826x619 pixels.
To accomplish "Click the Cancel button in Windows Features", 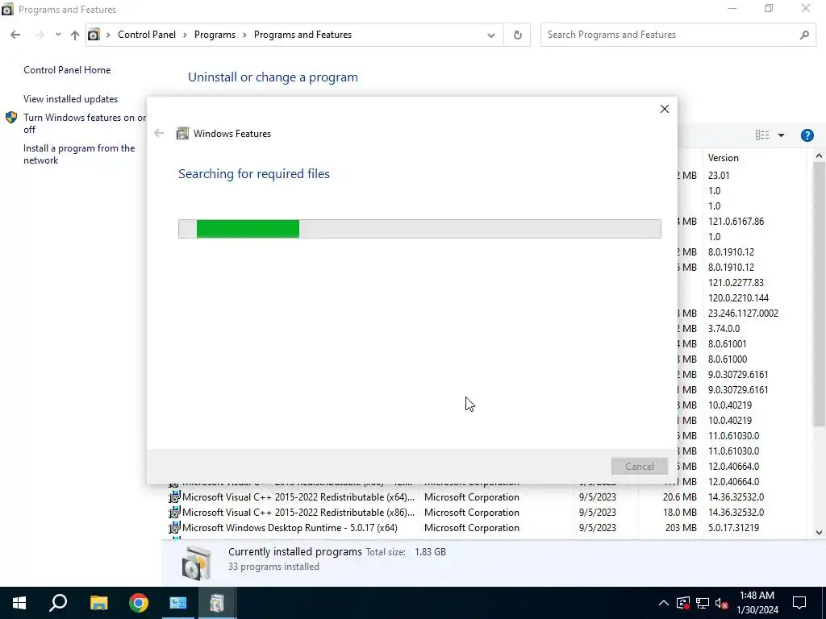I will click(639, 467).
